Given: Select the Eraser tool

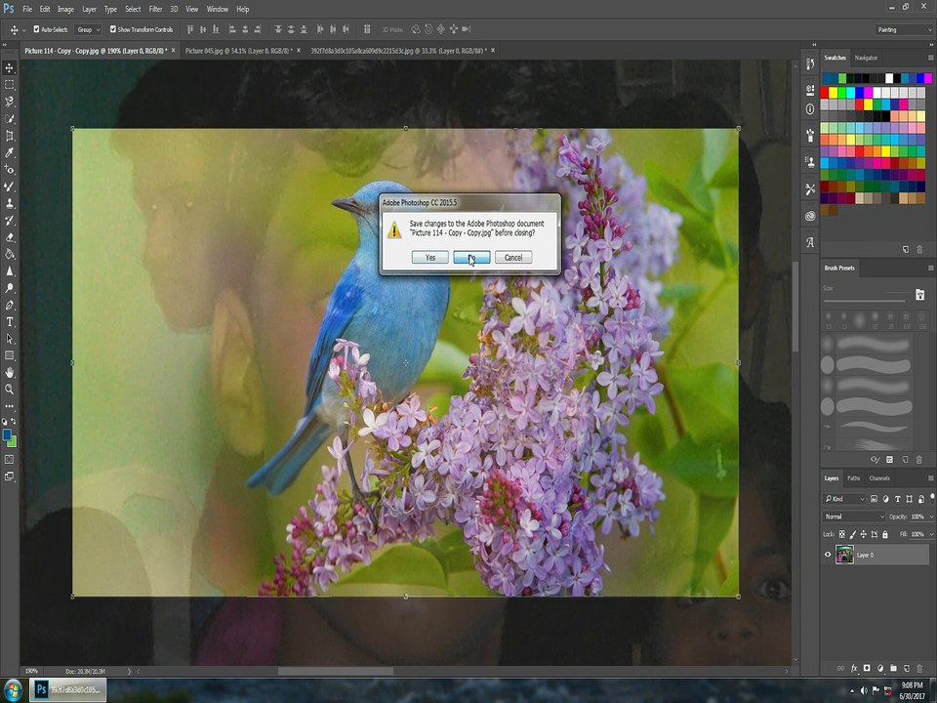Looking at the screenshot, I should pyautogui.click(x=10, y=237).
